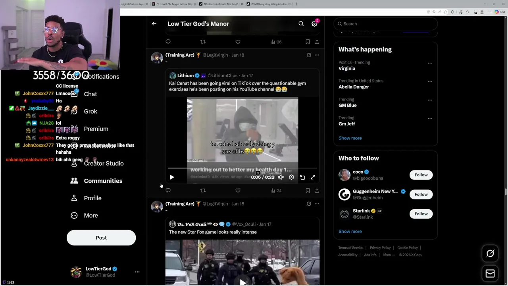Play the Kai Cenat gym video
The height and width of the screenshot is (286, 508).
[172, 177]
